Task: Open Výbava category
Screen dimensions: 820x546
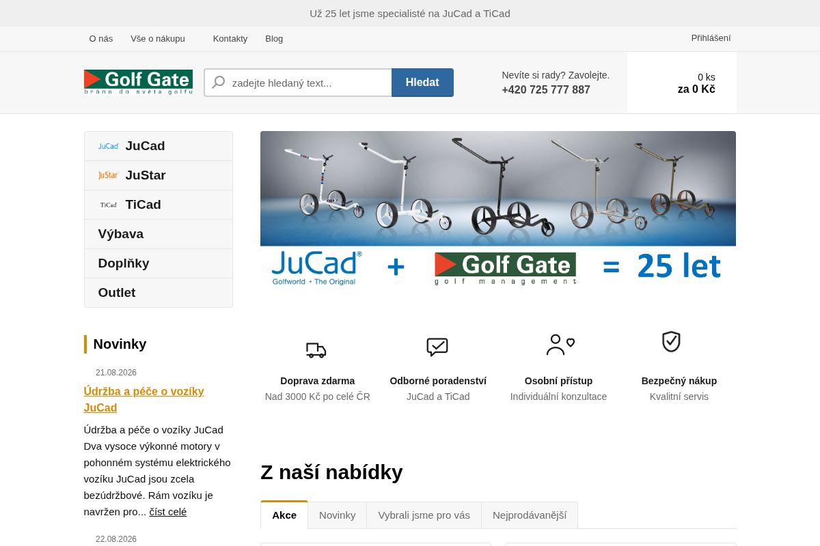Action: [159, 234]
